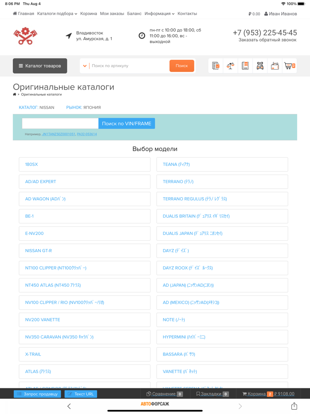The width and height of the screenshot is (310, 414).
Task: Open the Иван Иванов user profile
Action: pos(281,14)
